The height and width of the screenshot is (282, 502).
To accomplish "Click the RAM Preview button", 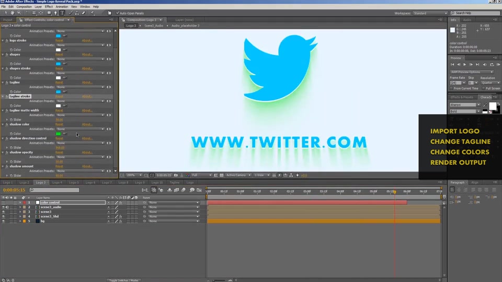I will pyautogui.click(x=498, y=65).
